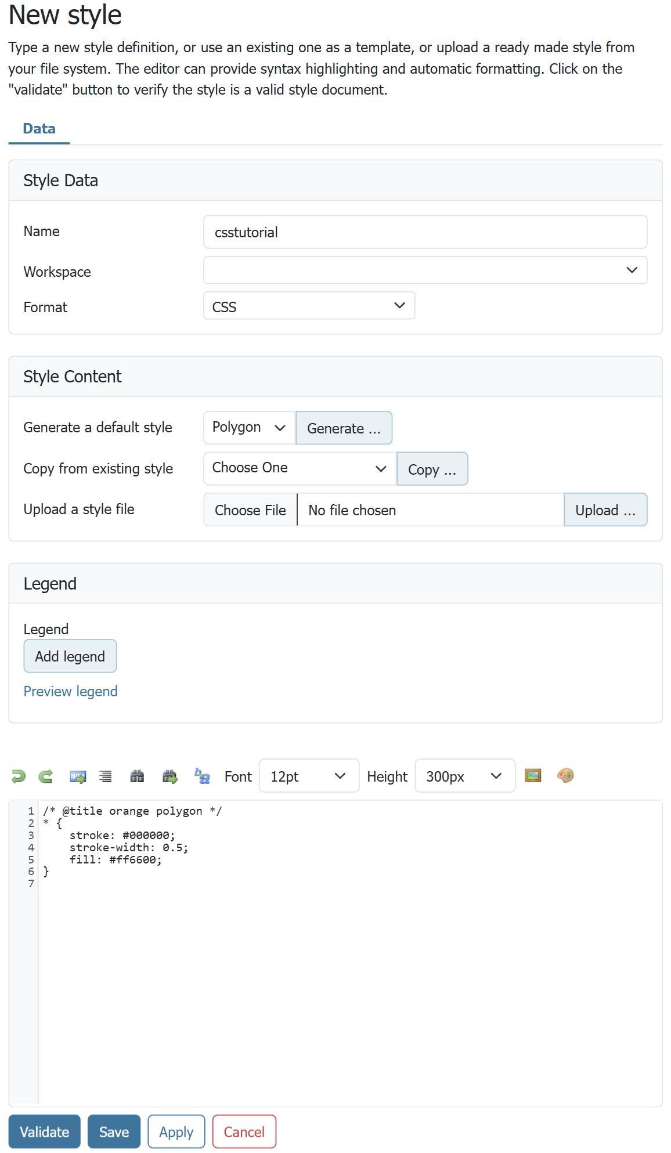671x1153 pixels.
Task: Expand the Workspace dropdown
Action: pyautogui.click(x=425, y=270)
